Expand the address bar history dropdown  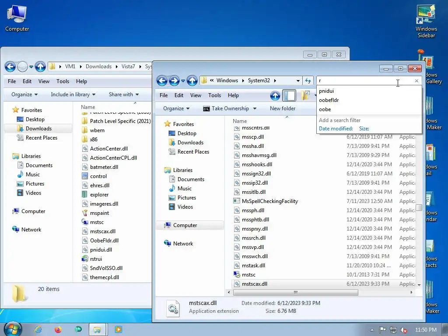tap(298, 81)
